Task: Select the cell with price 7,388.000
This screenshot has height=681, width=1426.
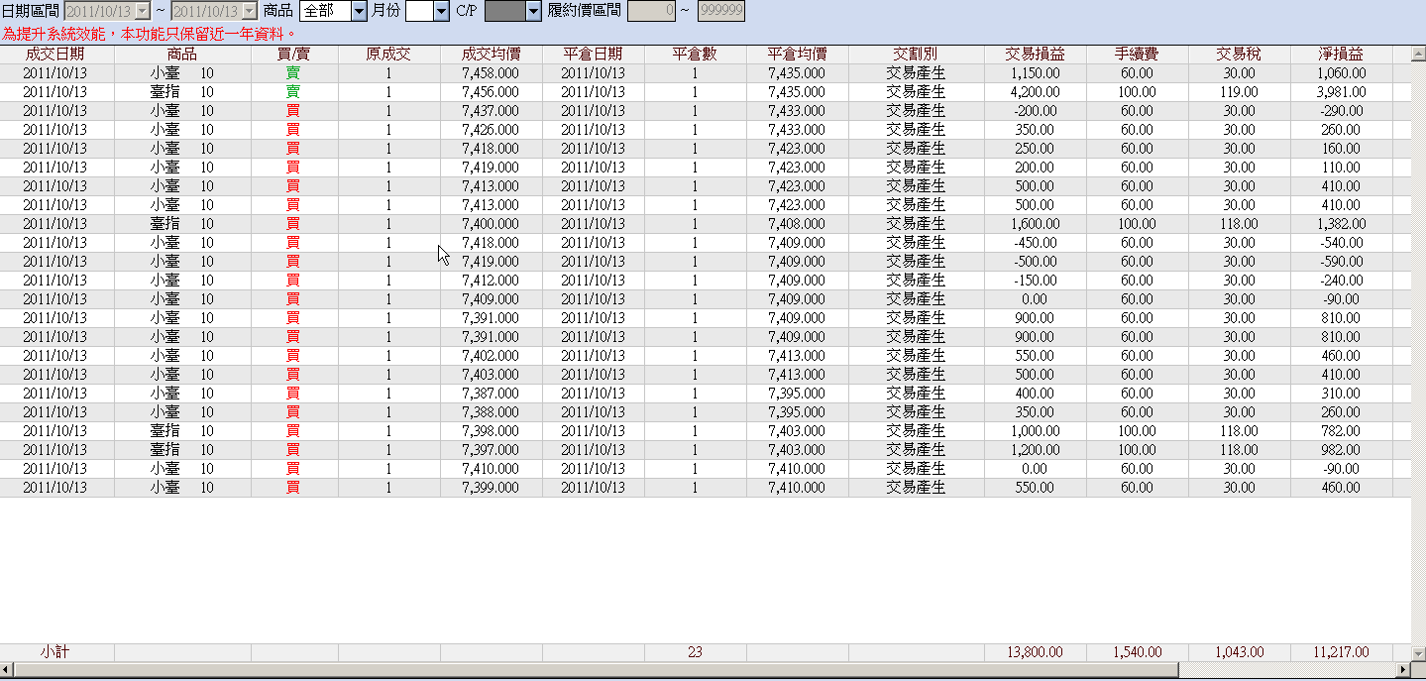Action: click(492, 411)
